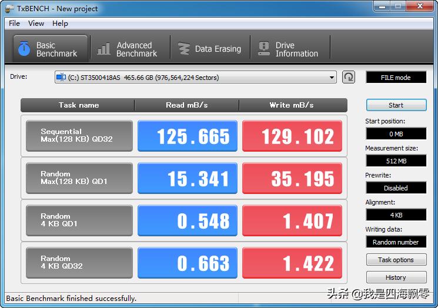Click Random Max(128 KB) QD1 task button
The image size is (438, 308).
coord(79,178)
